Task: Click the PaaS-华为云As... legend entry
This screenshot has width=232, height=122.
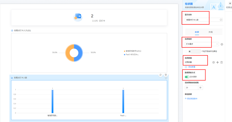Action: point(131,54)
